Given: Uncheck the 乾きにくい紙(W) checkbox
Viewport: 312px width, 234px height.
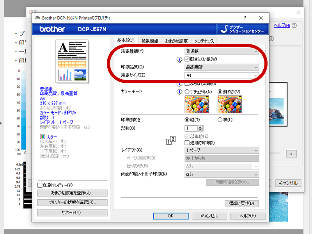Looking at the screenshot, I should click(187, 59).
